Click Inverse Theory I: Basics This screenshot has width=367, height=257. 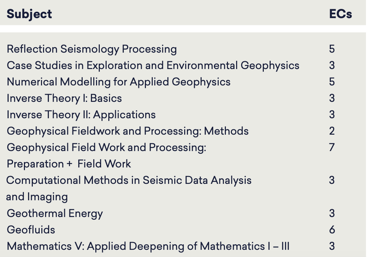[64, 98]
